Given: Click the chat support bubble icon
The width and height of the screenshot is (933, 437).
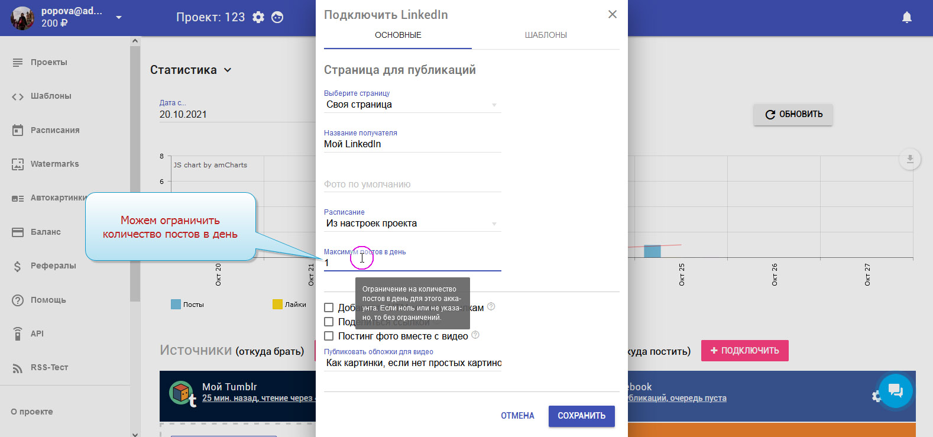Looking at the screenshot, I should (x=895, y=390).
